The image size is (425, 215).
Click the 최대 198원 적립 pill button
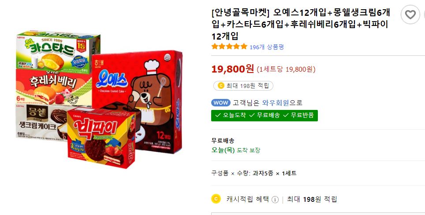tap(243, 86)
